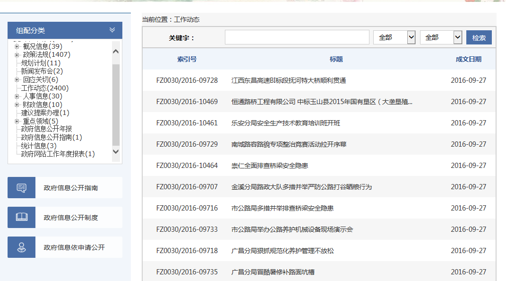Open 政策法规(1407) category label

(46, 54)
